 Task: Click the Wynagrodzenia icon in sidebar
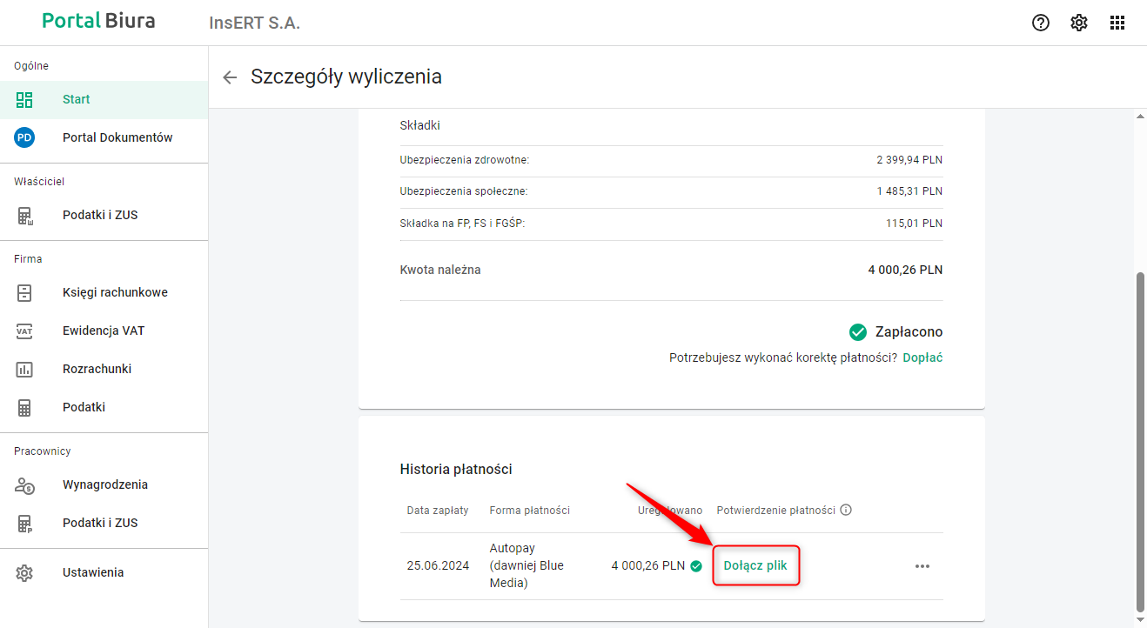(x=24, y=484)
